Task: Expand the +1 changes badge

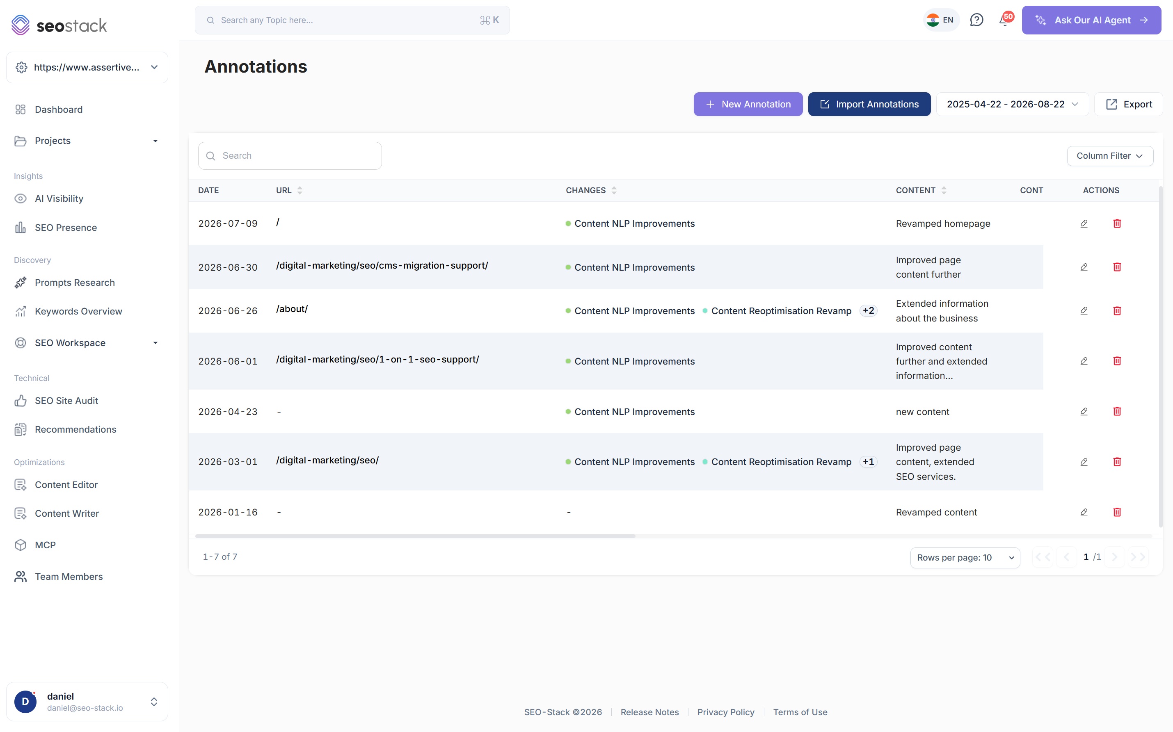Action: pos(869,462)
